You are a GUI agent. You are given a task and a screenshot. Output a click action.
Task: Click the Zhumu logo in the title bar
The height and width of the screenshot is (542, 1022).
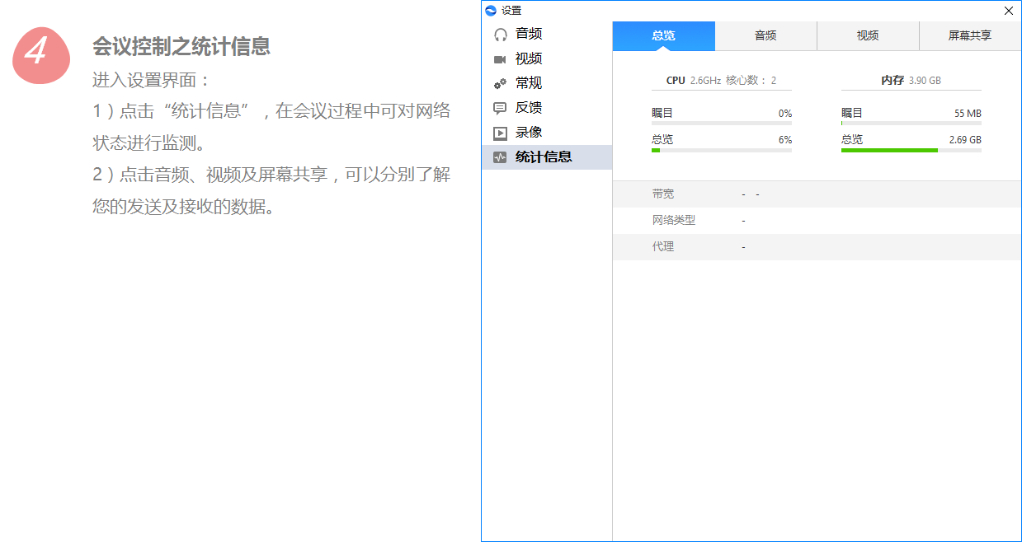click(489, 10)
